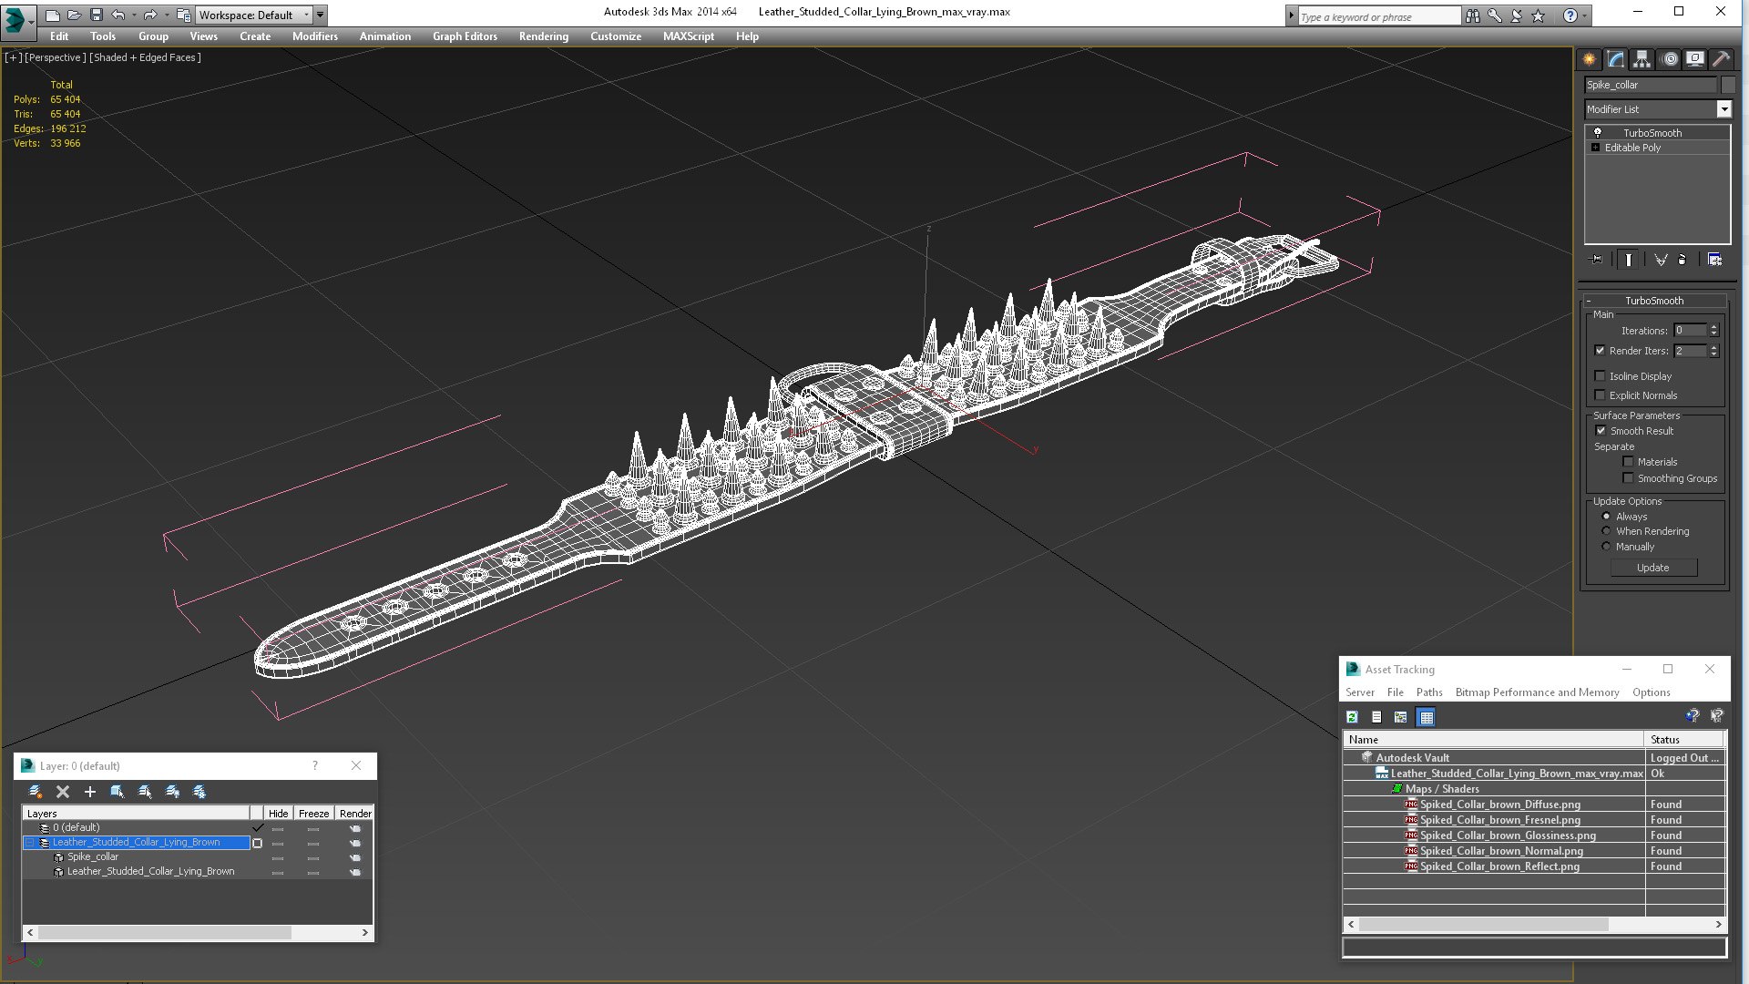The height and width of the screenshot is (984, 1749).
Task: Collapse Leather_Studded_Collar_Lying_Brown layer tree
Action: 29,843
